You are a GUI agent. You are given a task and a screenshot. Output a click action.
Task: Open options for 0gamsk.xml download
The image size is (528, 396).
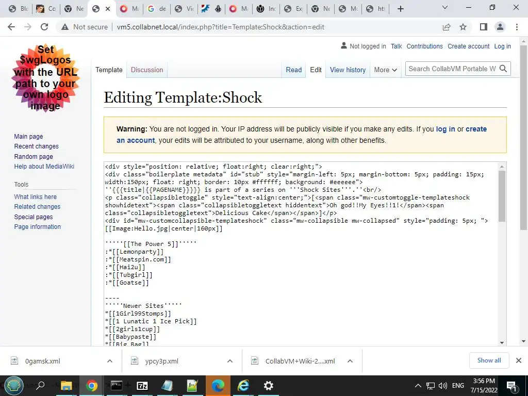click(x=110, y=361)
